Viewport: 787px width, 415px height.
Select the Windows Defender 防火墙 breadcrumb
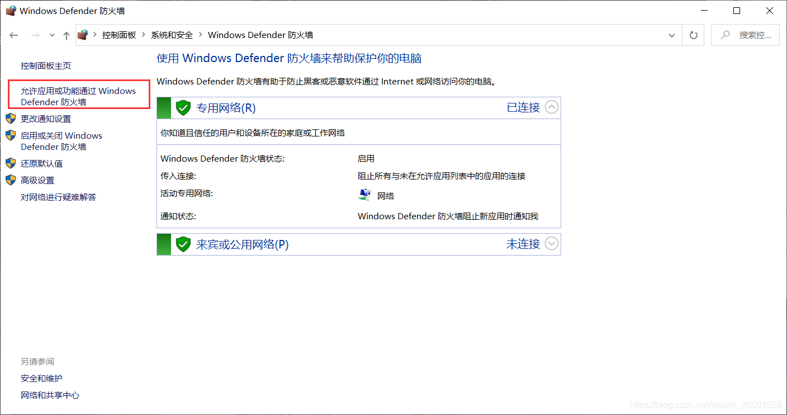260,35
